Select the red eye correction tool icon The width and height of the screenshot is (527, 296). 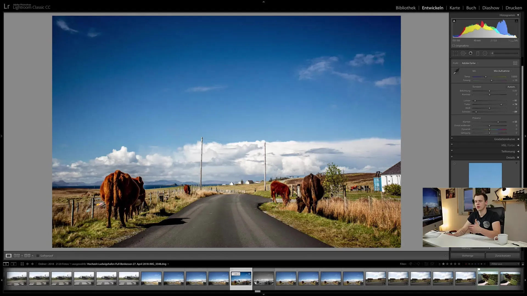tap(470, 53)
